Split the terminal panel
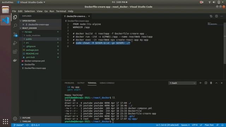 point(206,83)
